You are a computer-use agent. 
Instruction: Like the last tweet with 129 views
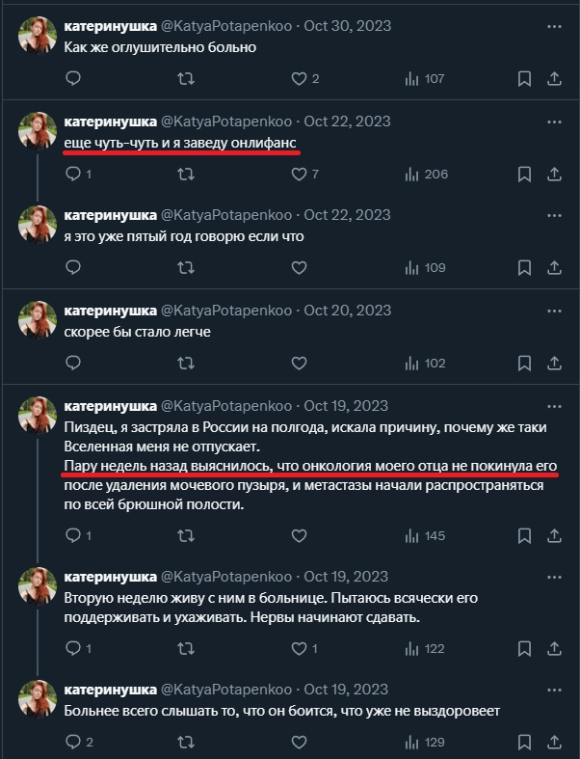(300, 743)
